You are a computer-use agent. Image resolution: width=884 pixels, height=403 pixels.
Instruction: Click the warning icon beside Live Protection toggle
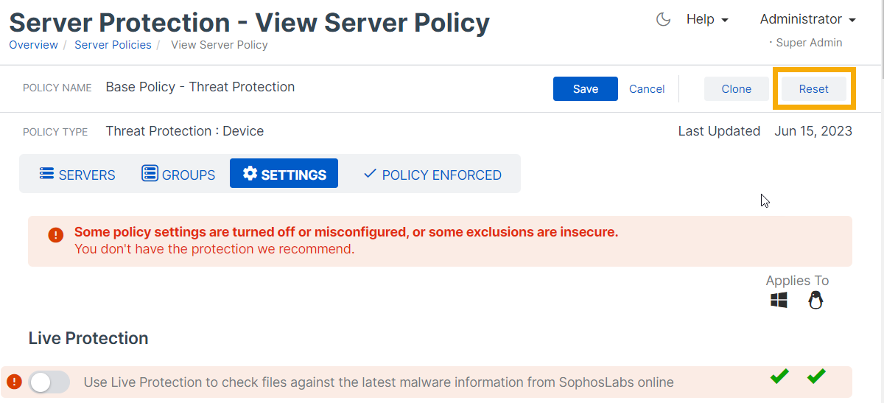14,382
